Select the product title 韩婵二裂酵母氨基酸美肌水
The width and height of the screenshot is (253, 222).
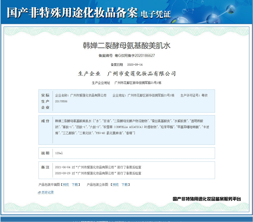pyautogui.click(x=127, y=46)
